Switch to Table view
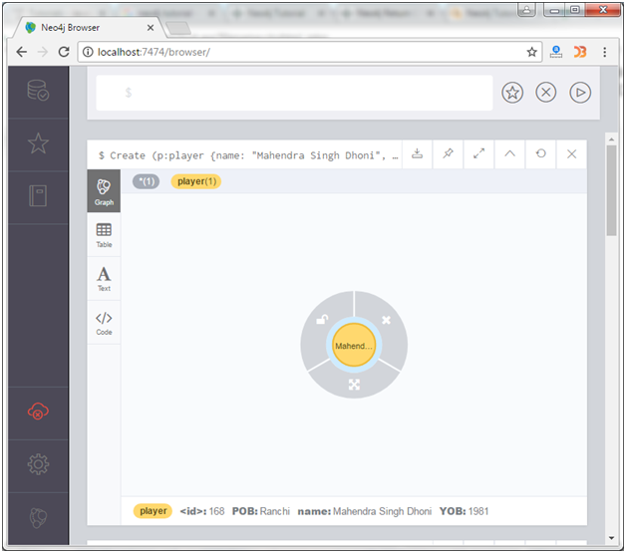 click(x=104, y=235)
